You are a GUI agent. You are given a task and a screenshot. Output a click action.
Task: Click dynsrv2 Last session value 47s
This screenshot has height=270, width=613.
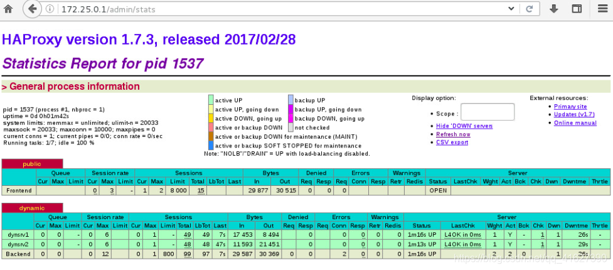click(x=221, y=244)
